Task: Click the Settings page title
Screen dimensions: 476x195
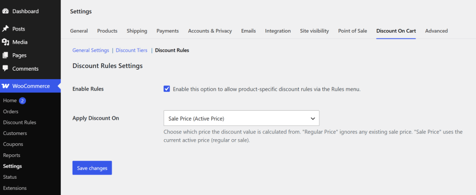Action: 81,12
